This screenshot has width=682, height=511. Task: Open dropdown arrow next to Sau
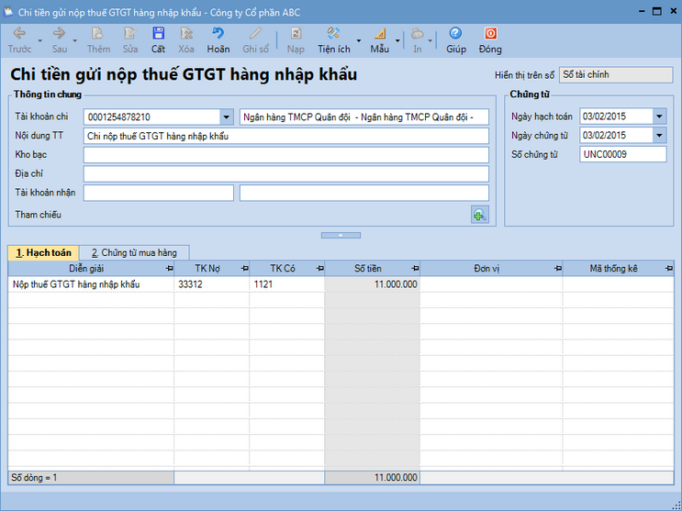[x=75, y=40]
